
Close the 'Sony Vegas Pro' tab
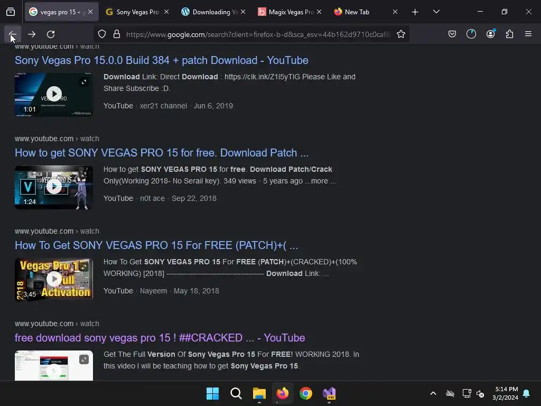click(166, 12)
